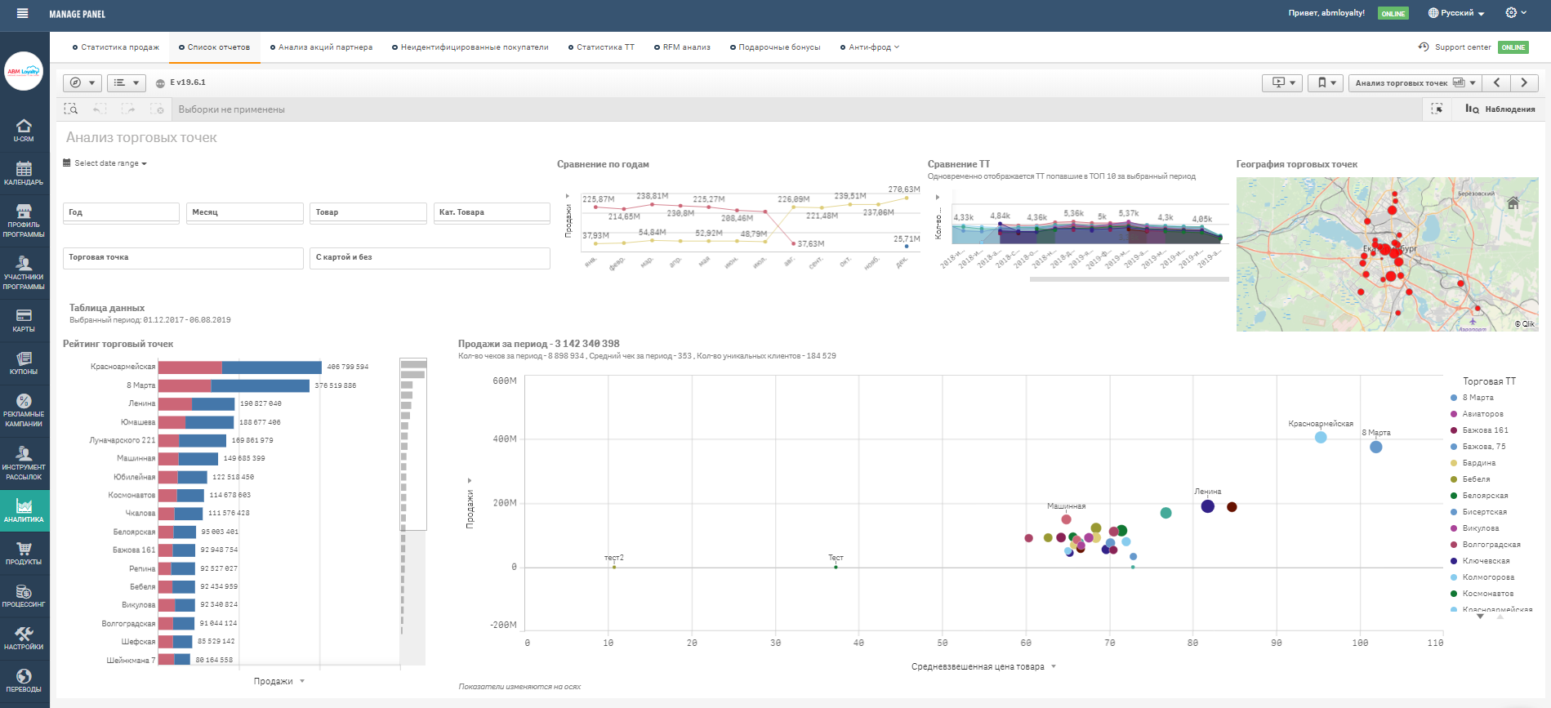
Task: Open the selections tool icon
Action: coord(1437,109)
